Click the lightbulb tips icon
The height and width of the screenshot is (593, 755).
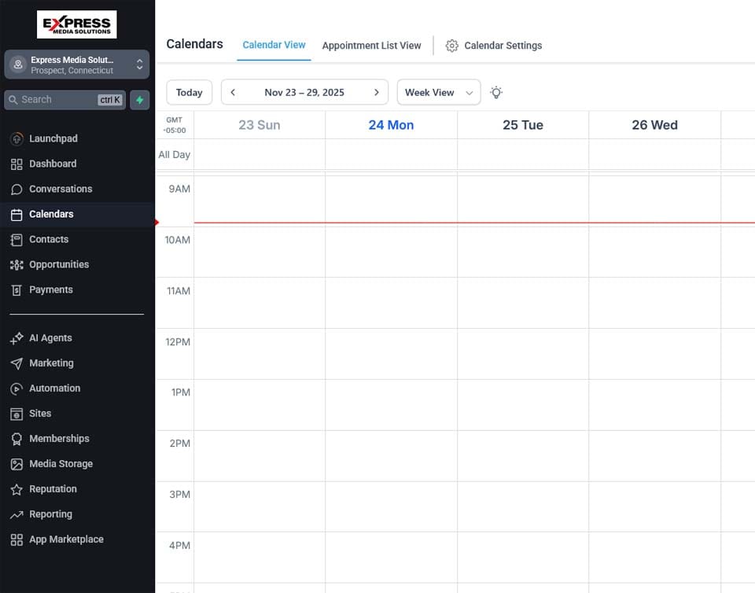[496, 92]
